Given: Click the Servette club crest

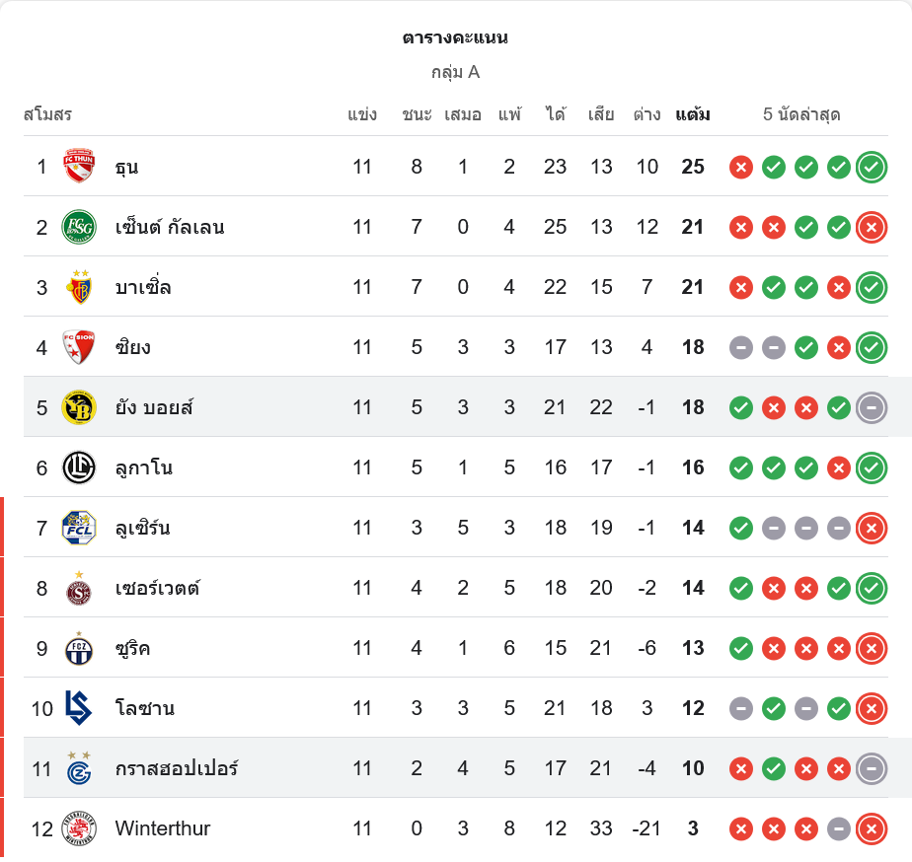Looking at the screenshot, I should (x=79, y=588).
